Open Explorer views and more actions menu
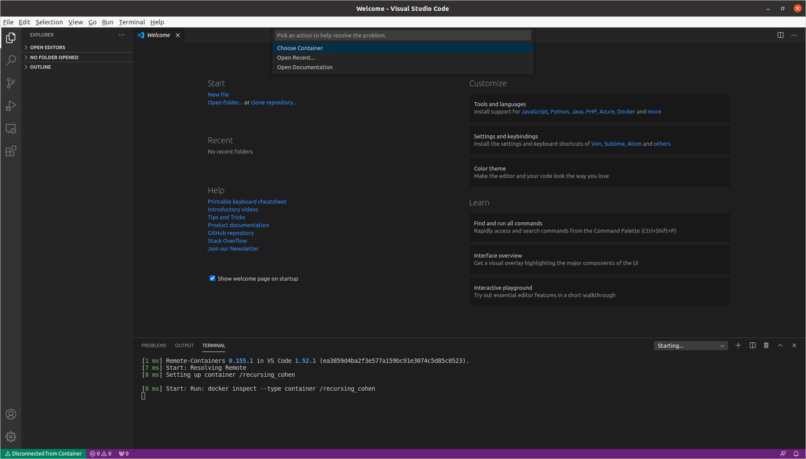Image resolution: width=806 pixels, height=459 pixels. [x=122, y=35]
